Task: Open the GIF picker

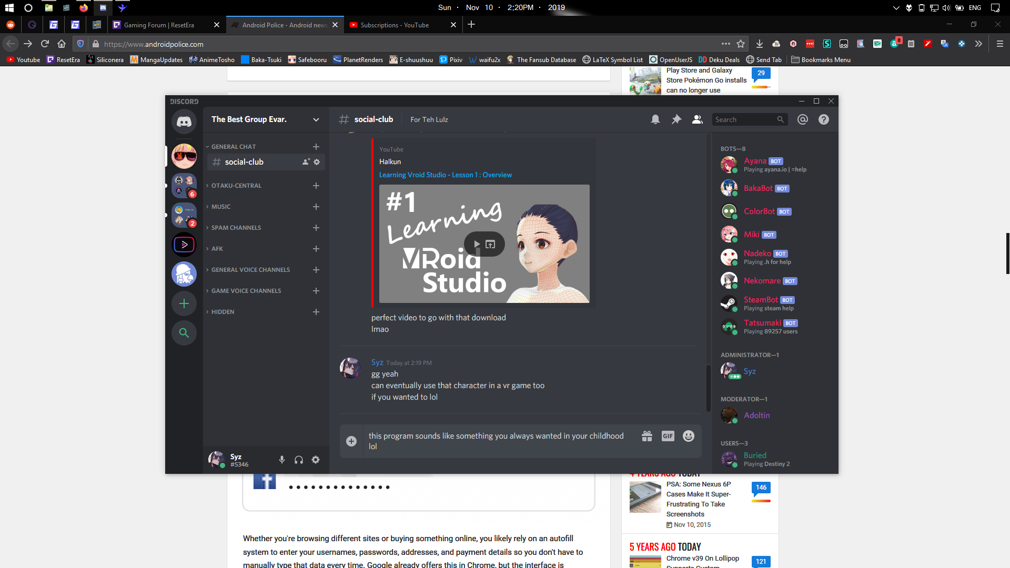Action: pos(668,436)
